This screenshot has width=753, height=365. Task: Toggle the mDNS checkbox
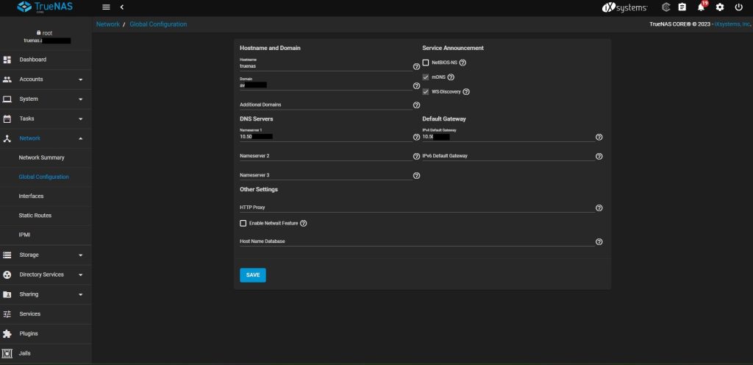click(x=426, y=77)
